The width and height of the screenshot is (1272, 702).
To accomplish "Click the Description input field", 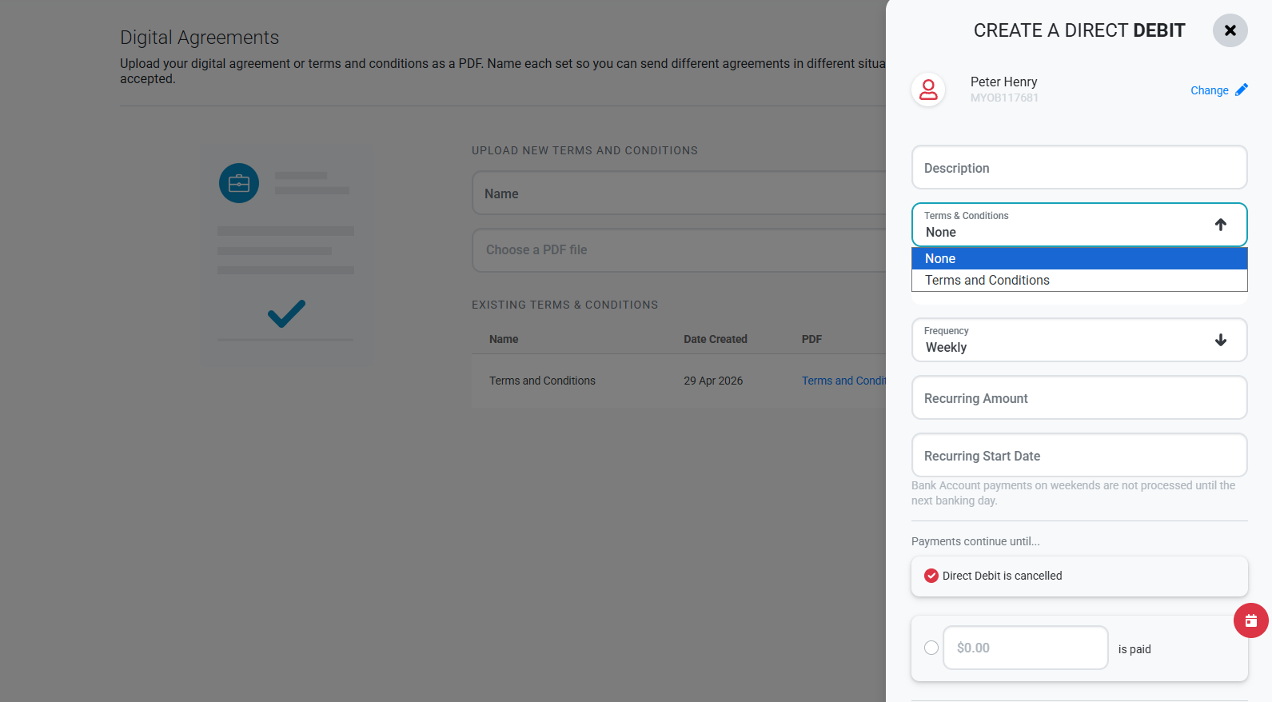I will [x=1079, y=168].
